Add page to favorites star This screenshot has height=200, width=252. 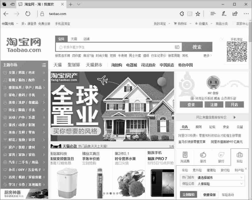click(198, 14)
